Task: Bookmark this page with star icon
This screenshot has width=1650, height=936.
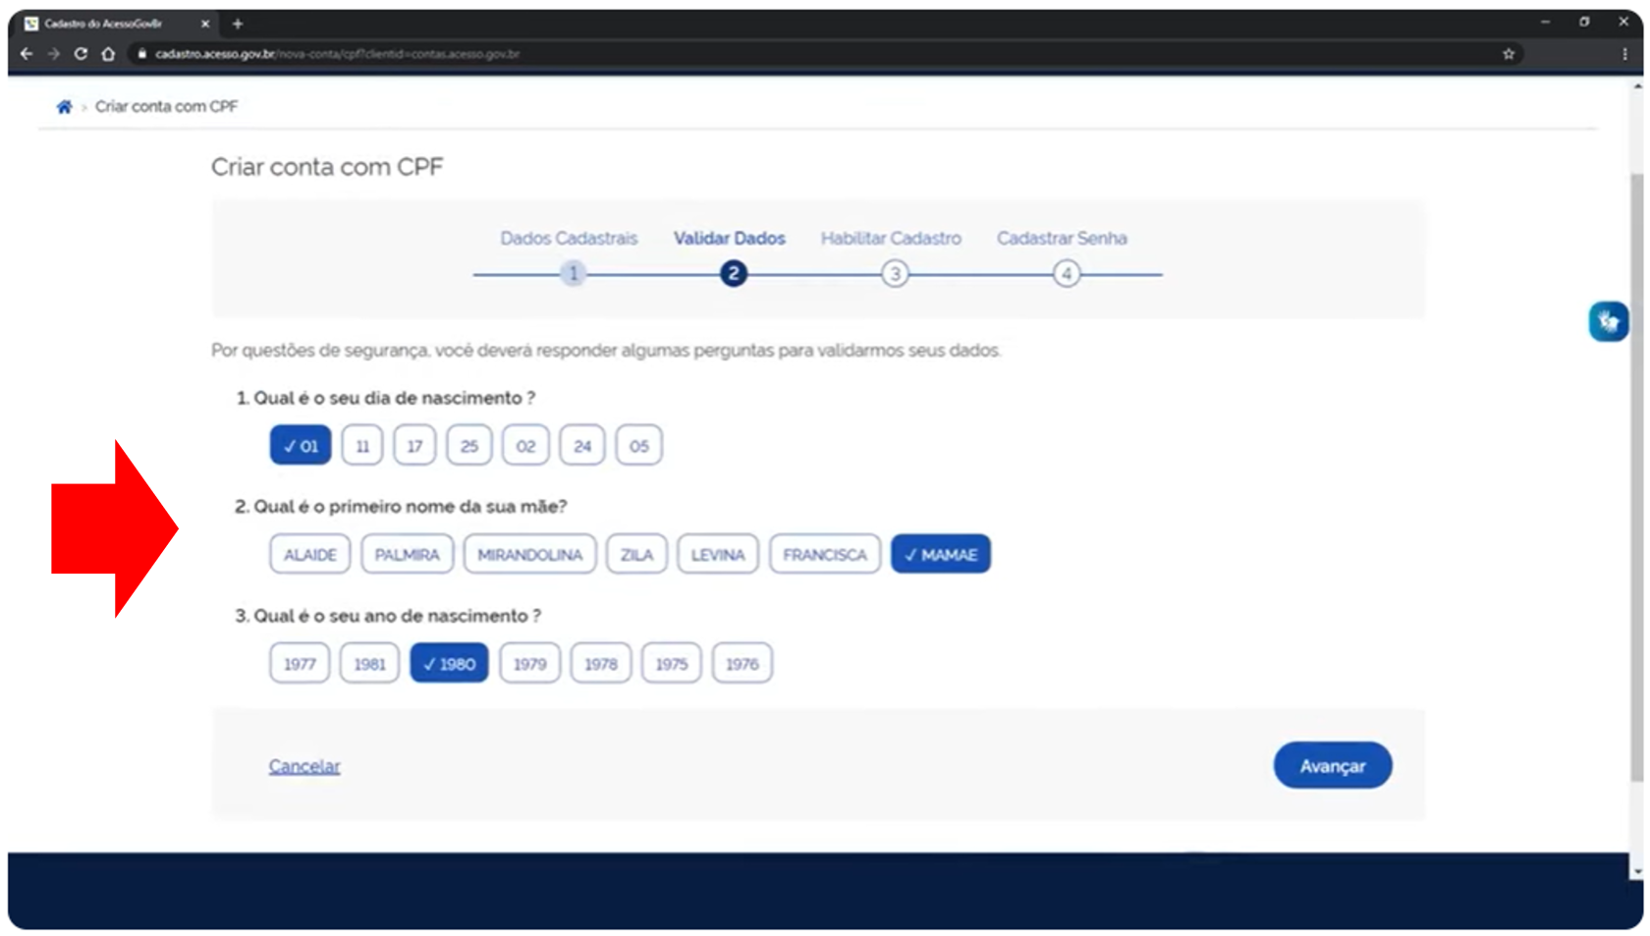Action: pyautogui.click(x=1509, y=54)
